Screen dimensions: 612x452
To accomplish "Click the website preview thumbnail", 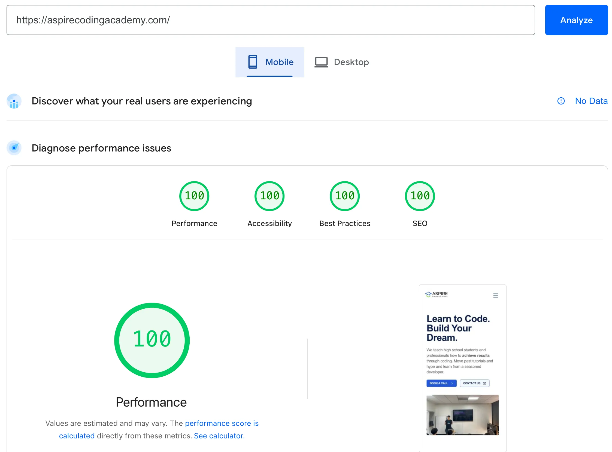I will click(462, 367).
